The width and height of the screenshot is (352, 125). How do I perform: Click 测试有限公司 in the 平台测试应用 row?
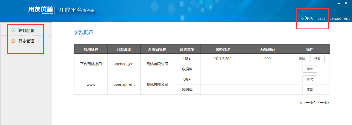[157, 64]
